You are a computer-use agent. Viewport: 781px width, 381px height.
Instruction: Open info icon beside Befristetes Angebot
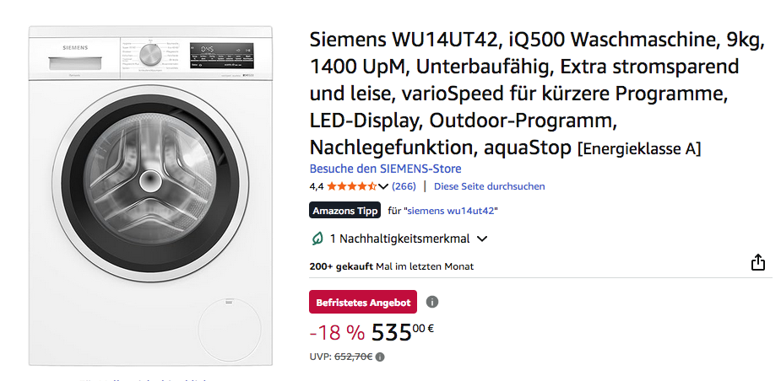(432, 302)
